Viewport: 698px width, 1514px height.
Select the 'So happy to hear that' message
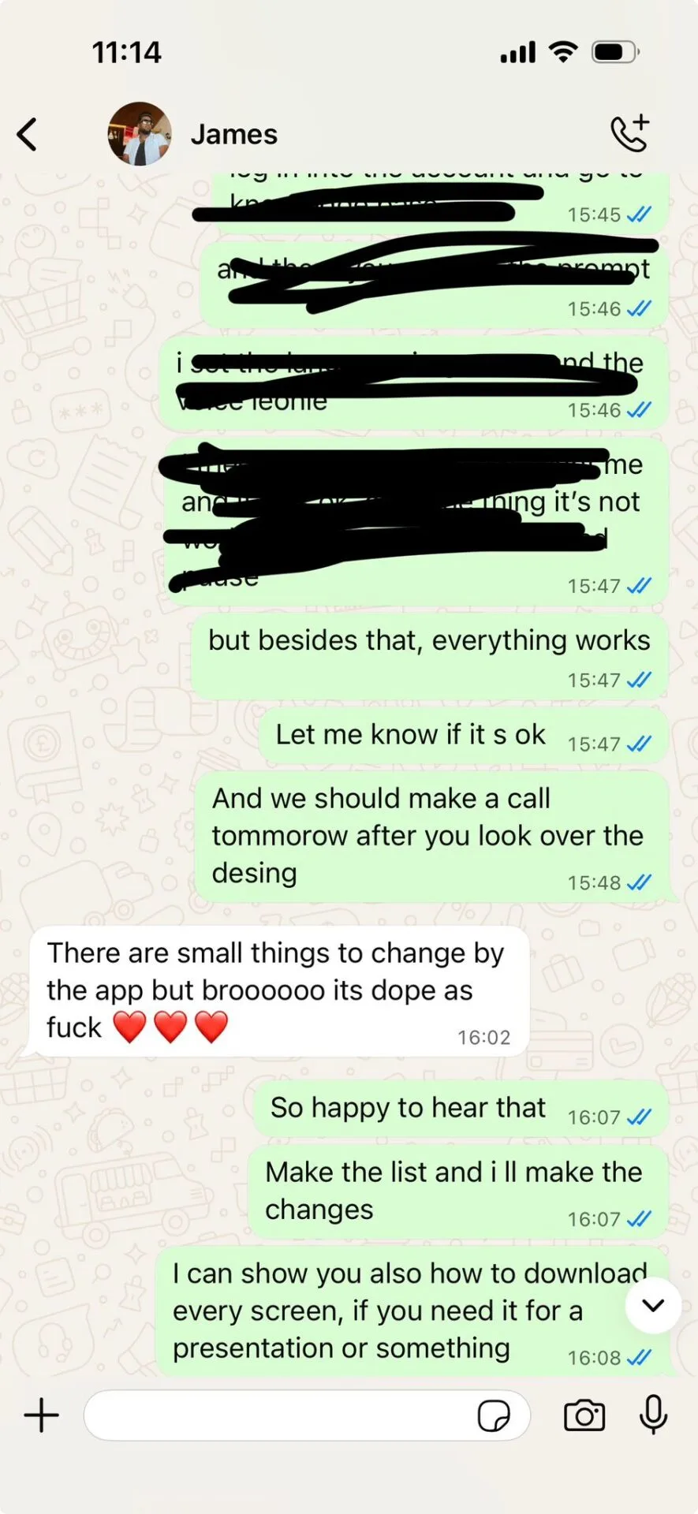pos(461,1109)
